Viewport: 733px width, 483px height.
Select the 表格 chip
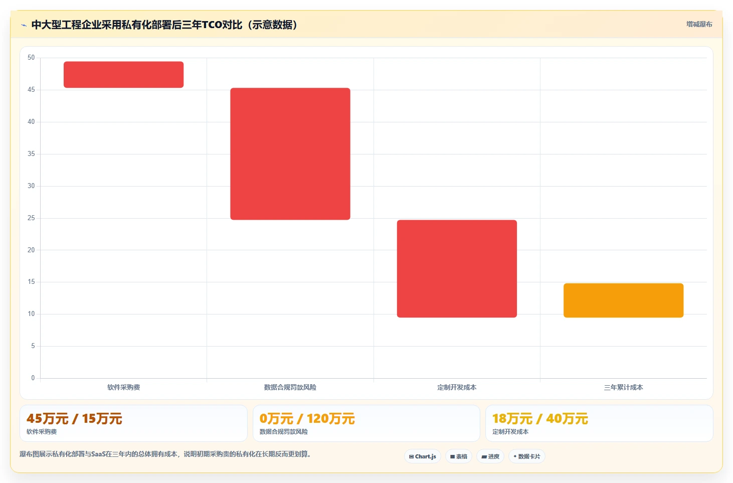(459, 456)
